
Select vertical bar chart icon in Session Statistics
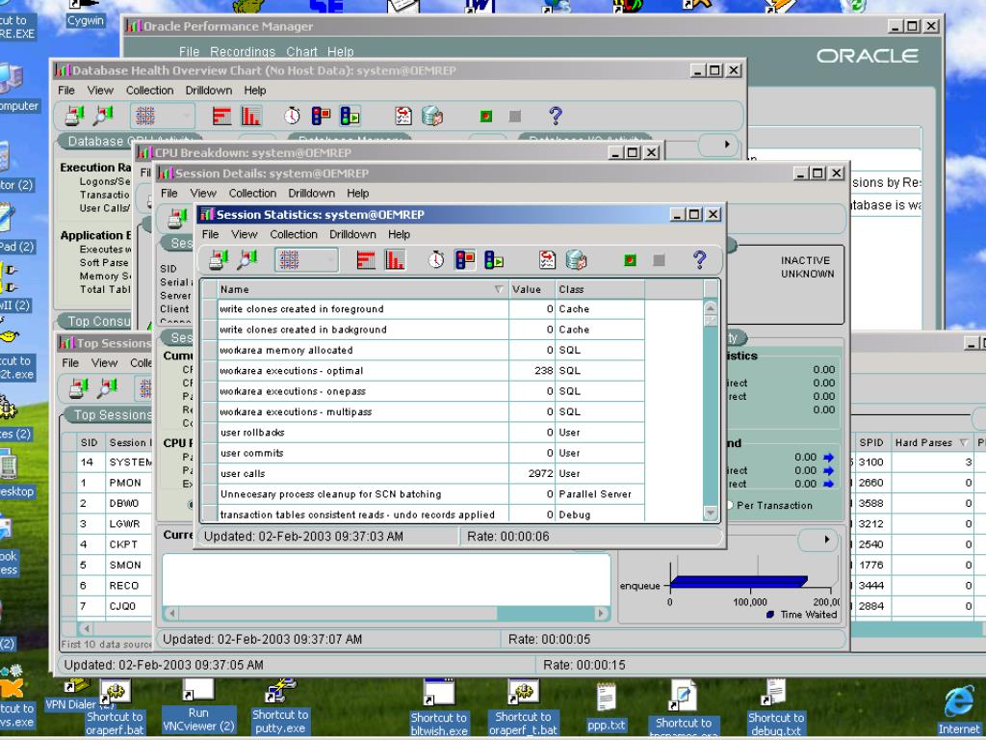point(395,260)
